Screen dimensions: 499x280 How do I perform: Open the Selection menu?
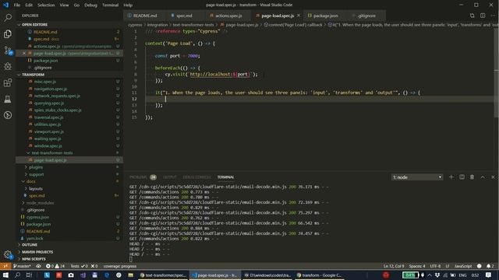pos(46,5)
